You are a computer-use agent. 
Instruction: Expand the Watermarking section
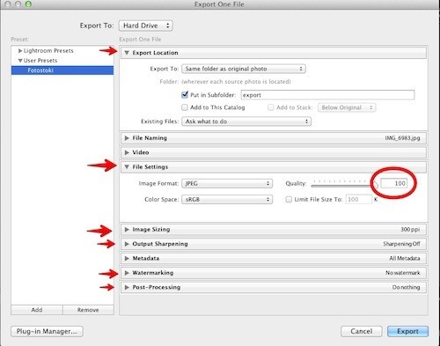coord(127,273)
